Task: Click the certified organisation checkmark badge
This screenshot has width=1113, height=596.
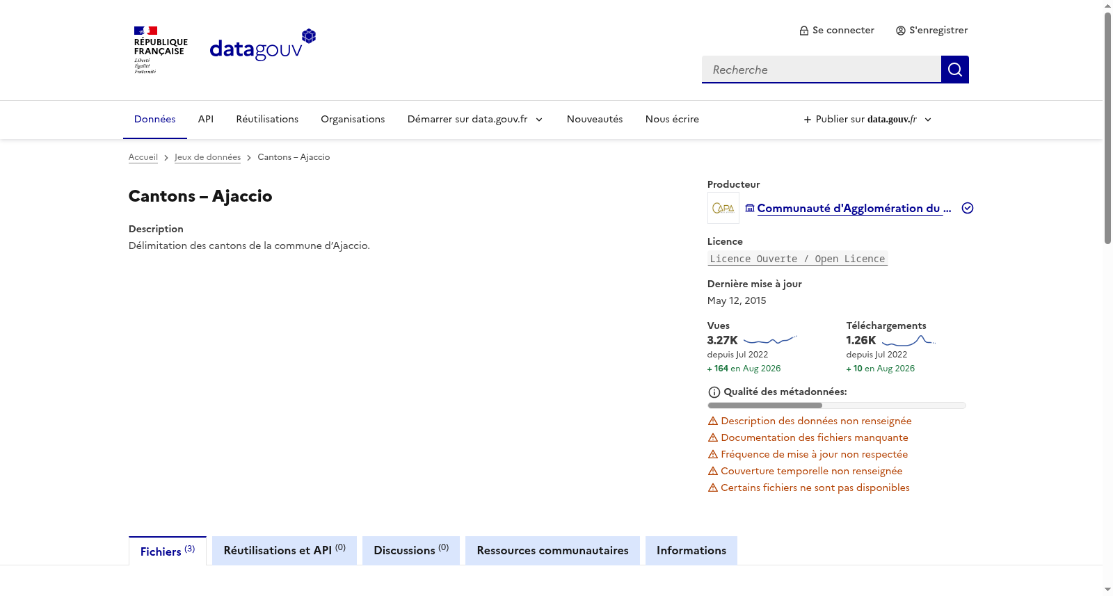Action: click(x=968, y=208)
